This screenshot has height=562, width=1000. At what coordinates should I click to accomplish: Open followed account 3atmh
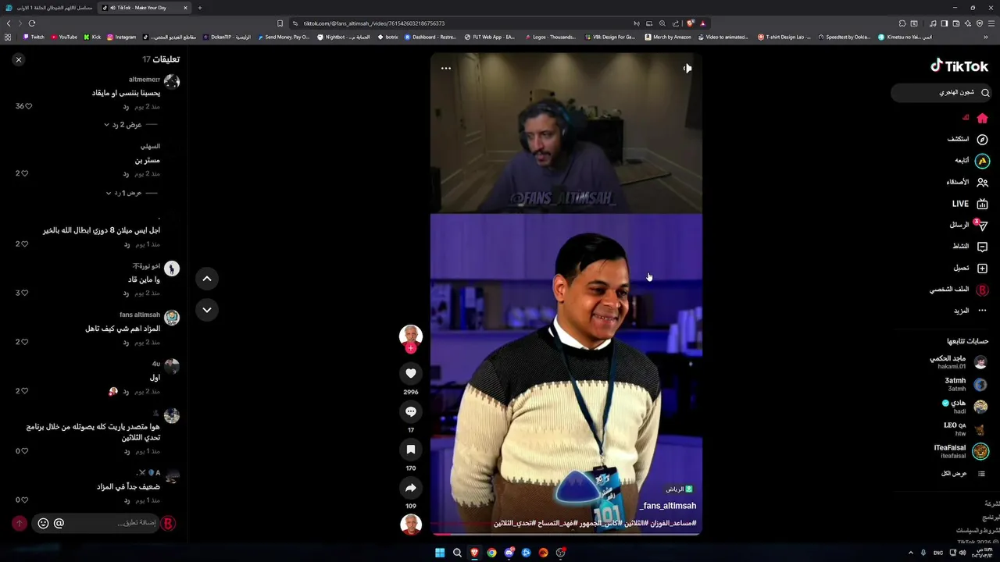point(966,384)
